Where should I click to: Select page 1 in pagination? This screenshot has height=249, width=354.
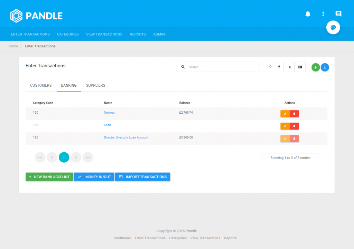click(64, 157)
